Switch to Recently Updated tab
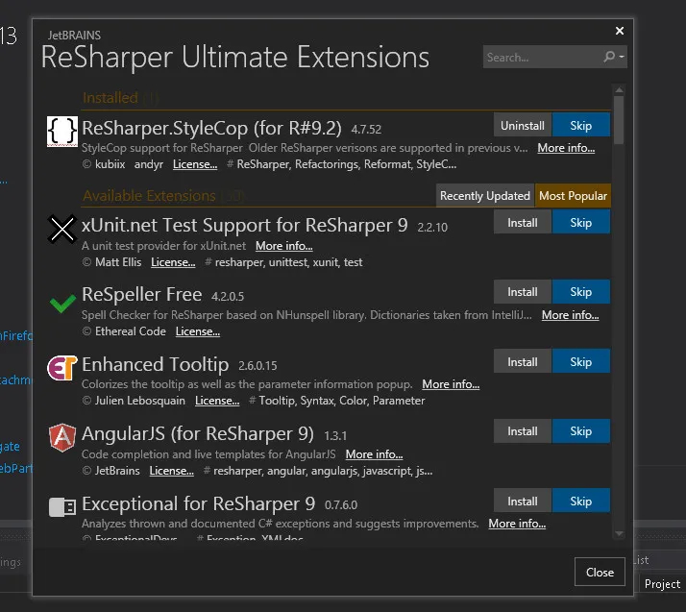The width and height of the screenshot is (686, 612). pyautogui.click(x=485, y=196)
